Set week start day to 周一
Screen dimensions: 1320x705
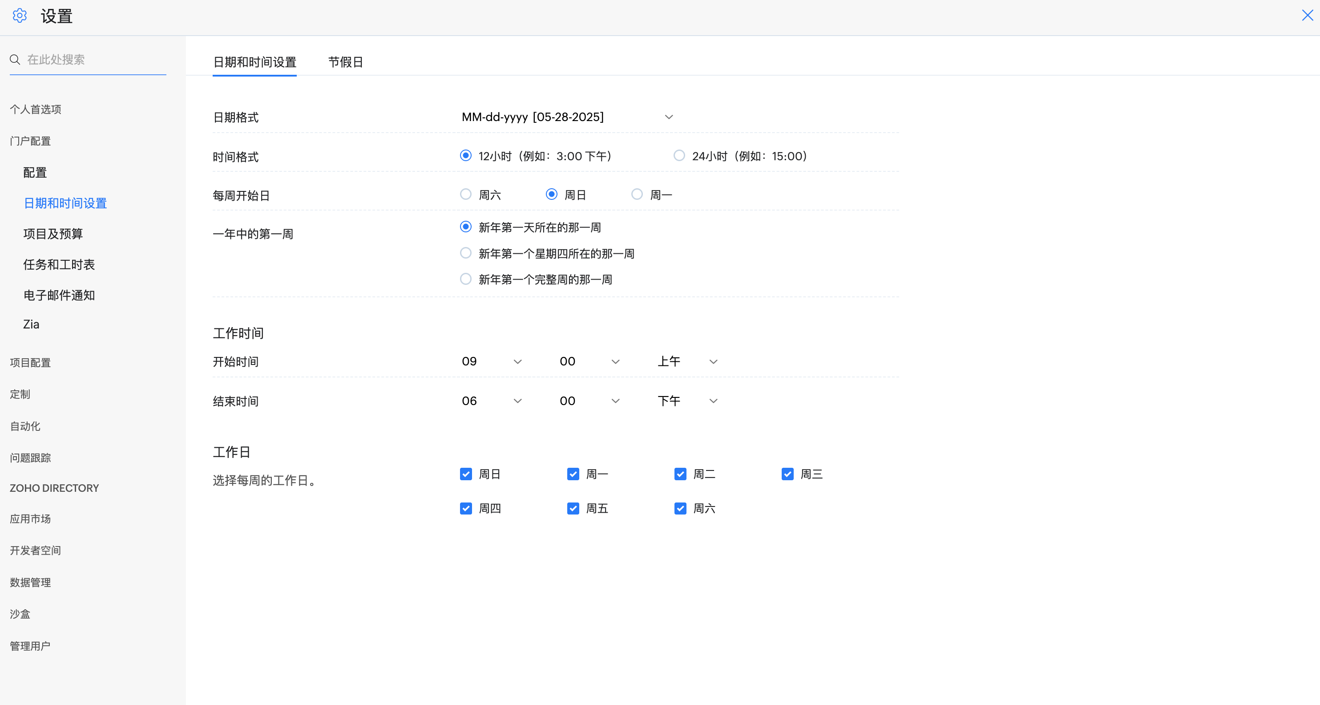tap(637, 194)
